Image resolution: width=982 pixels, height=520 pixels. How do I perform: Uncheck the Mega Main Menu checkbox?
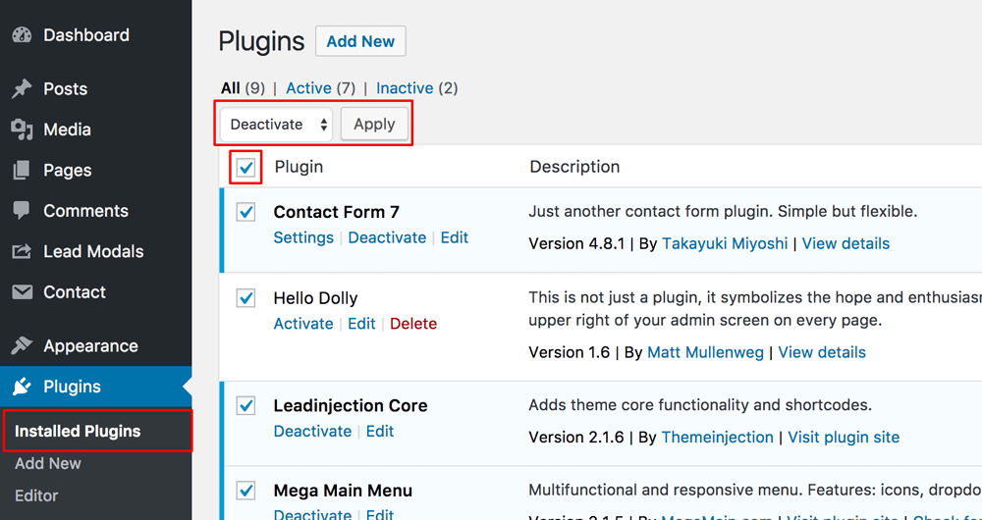245,491
